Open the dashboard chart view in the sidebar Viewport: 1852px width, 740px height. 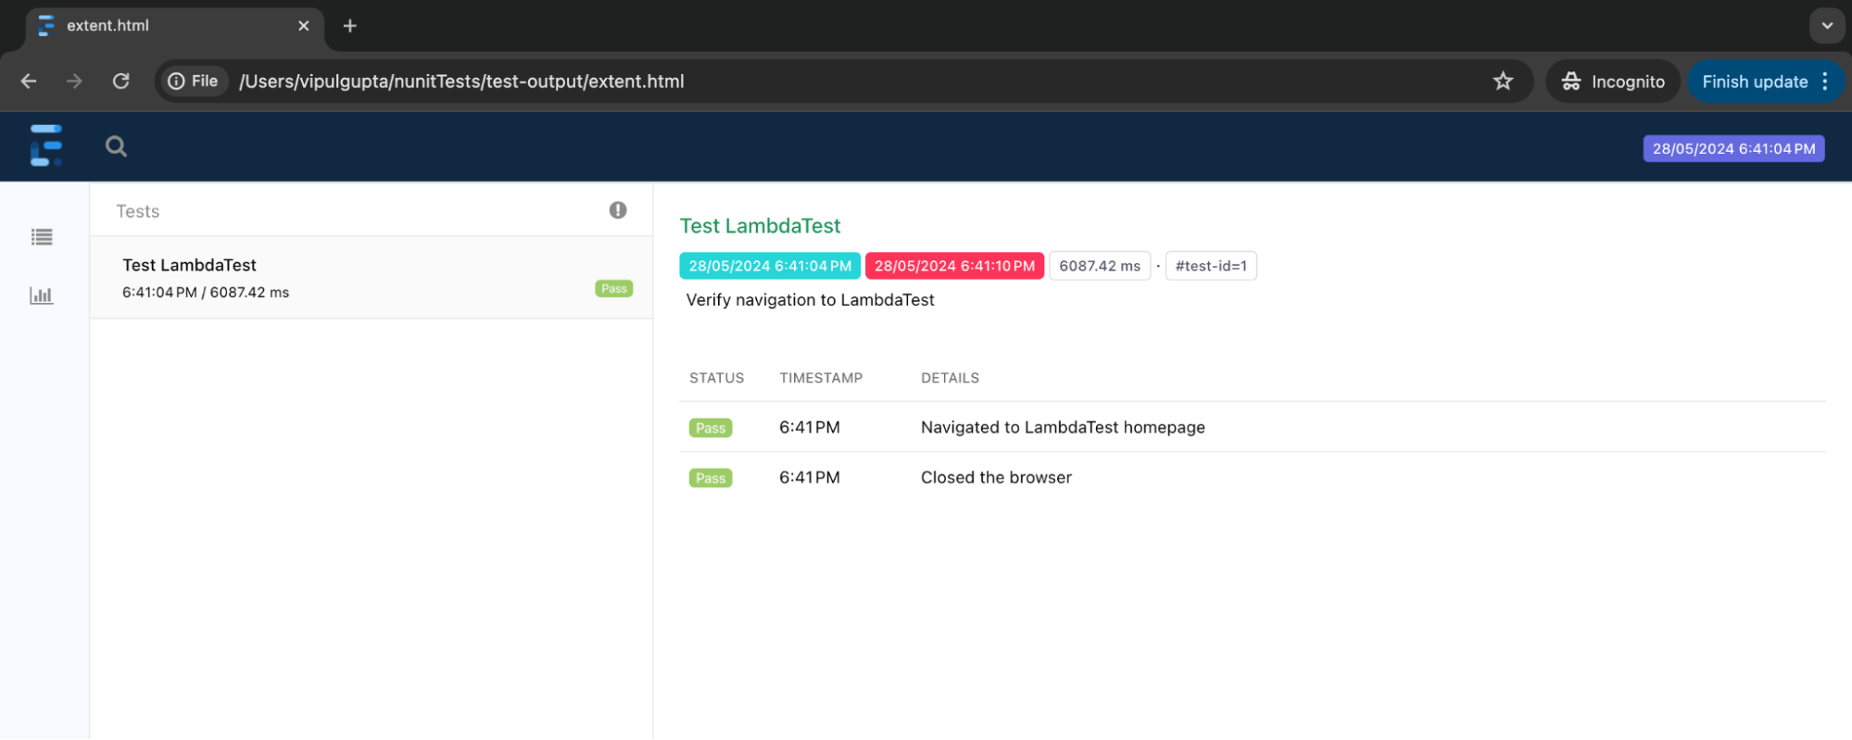point(42,295)
